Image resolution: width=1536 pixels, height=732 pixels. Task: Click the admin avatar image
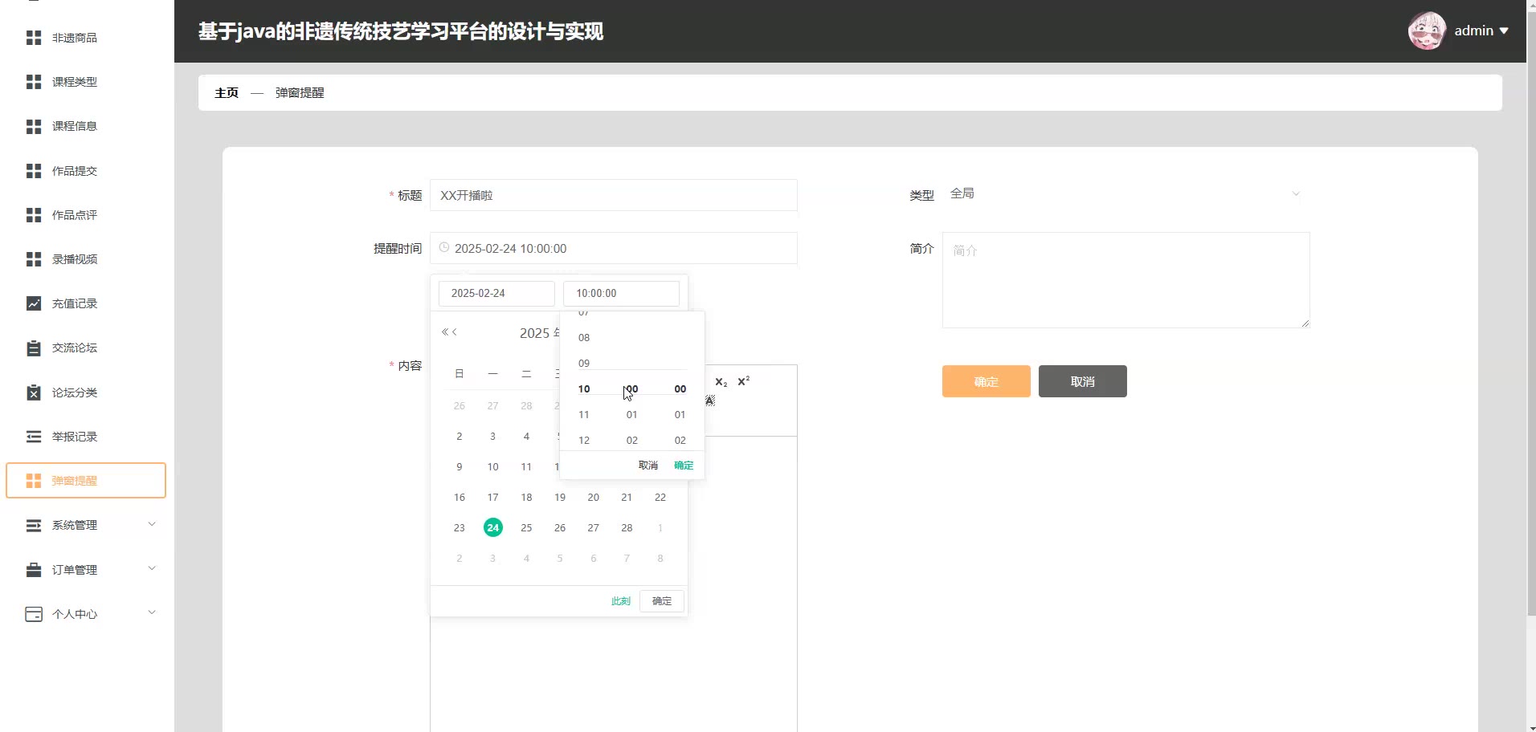pos(1427,31)
